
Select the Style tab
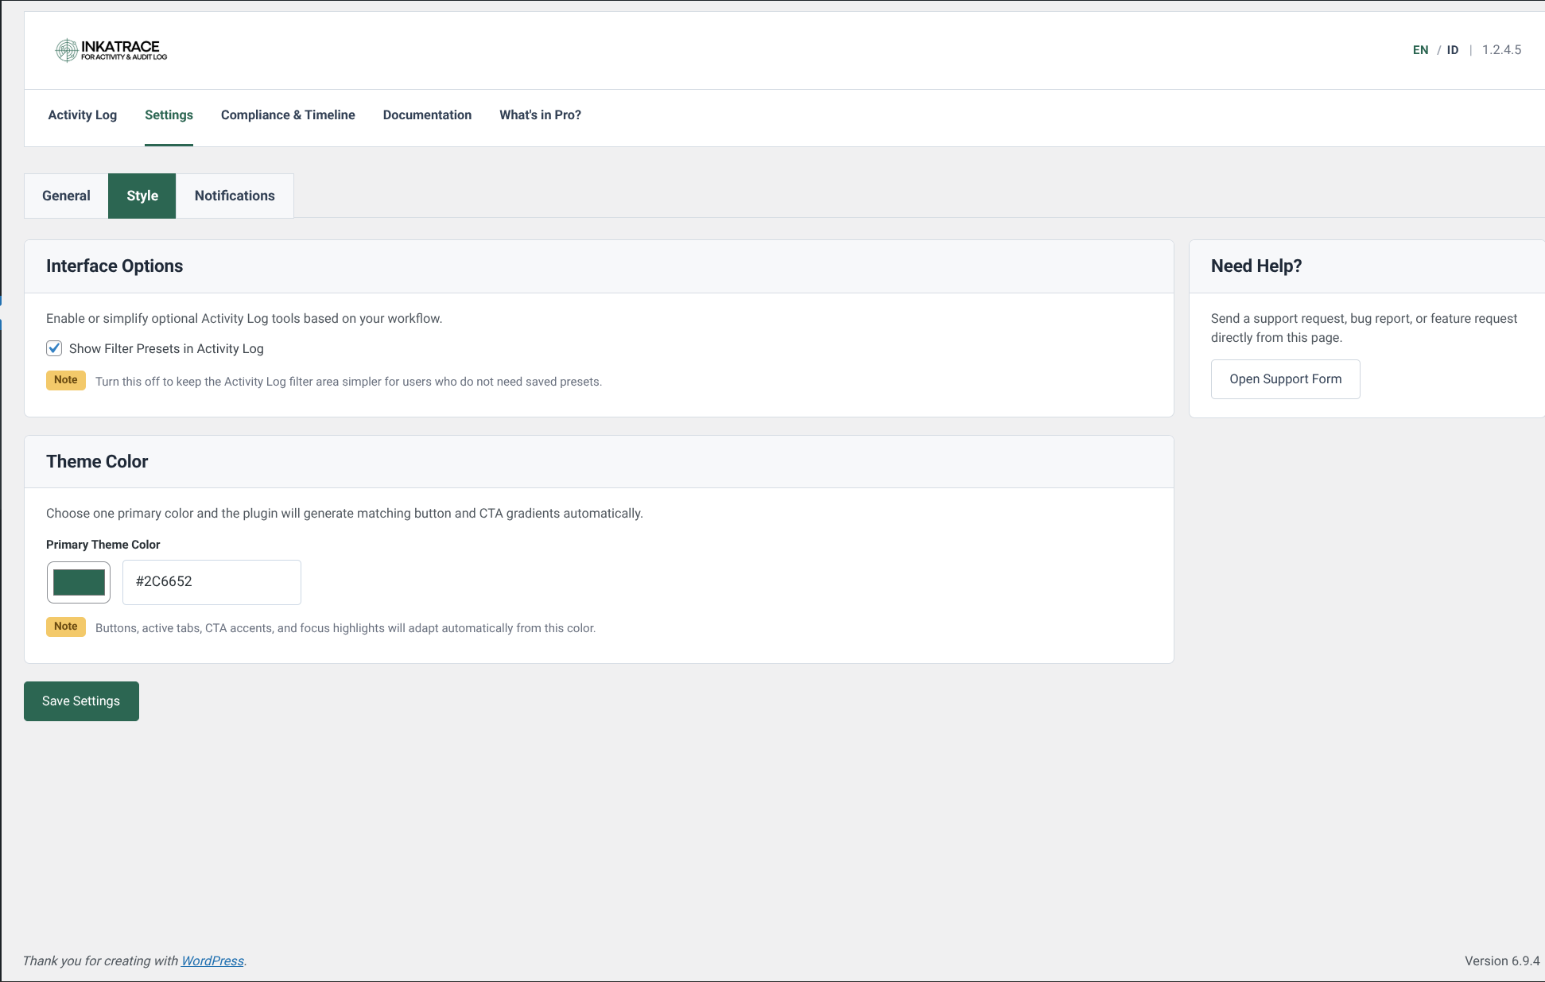[142, 196]
